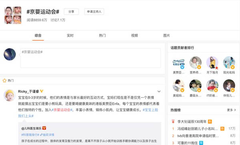Click the orange tag after 冯绍峰赵丽颖 entry
The height and width of the screenshot is (145, 240).
tap(222, 129)
